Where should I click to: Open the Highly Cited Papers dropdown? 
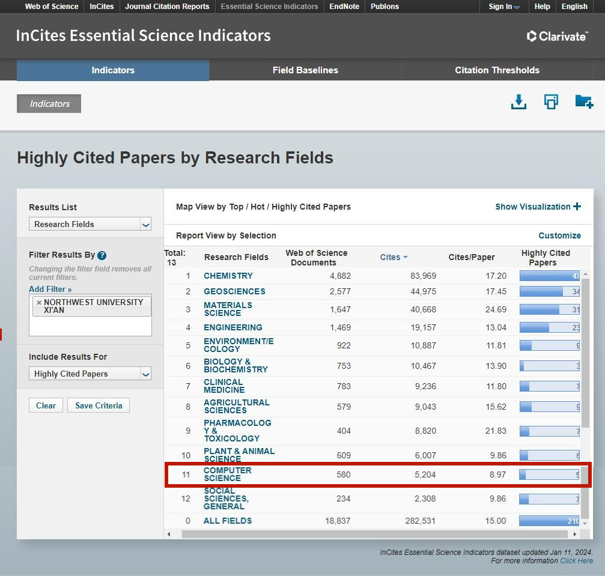point(90,374)
